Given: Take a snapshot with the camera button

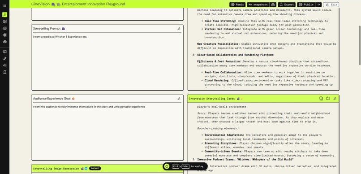Looking at the screenshot, I should (x=273, y=4).
